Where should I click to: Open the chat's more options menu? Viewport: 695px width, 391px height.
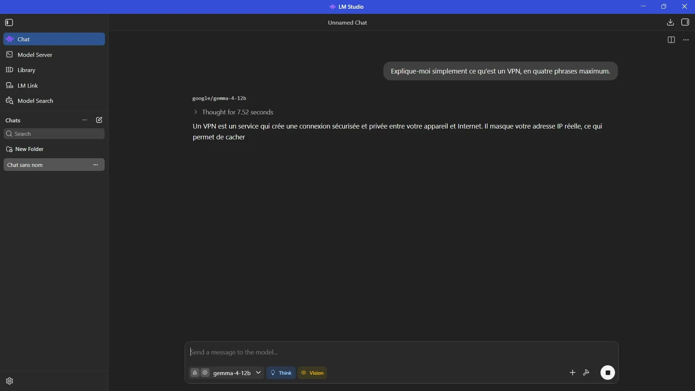[686, 40]
